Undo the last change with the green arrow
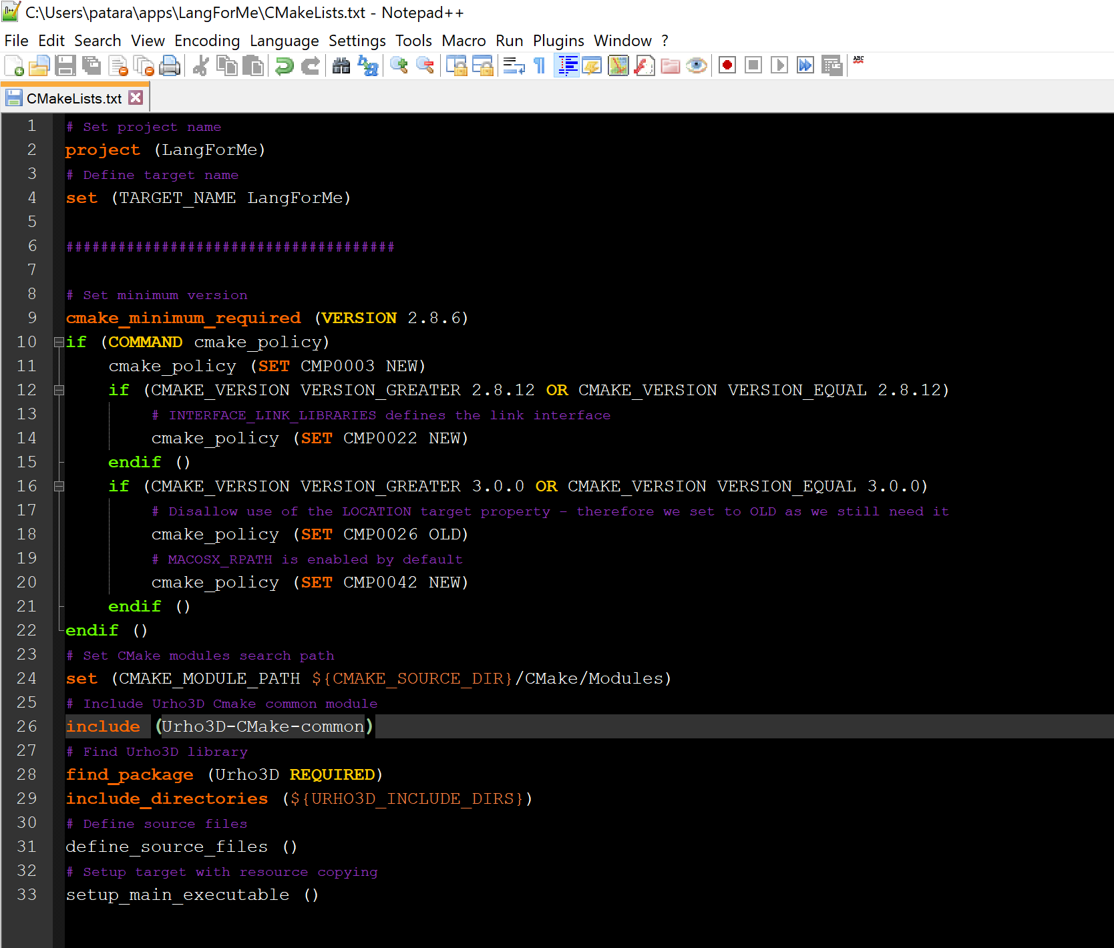Screen dimensions: 1114x948 pos(285,65)
